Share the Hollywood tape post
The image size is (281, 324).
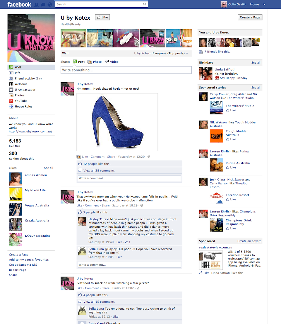click(x=105, y=205)
